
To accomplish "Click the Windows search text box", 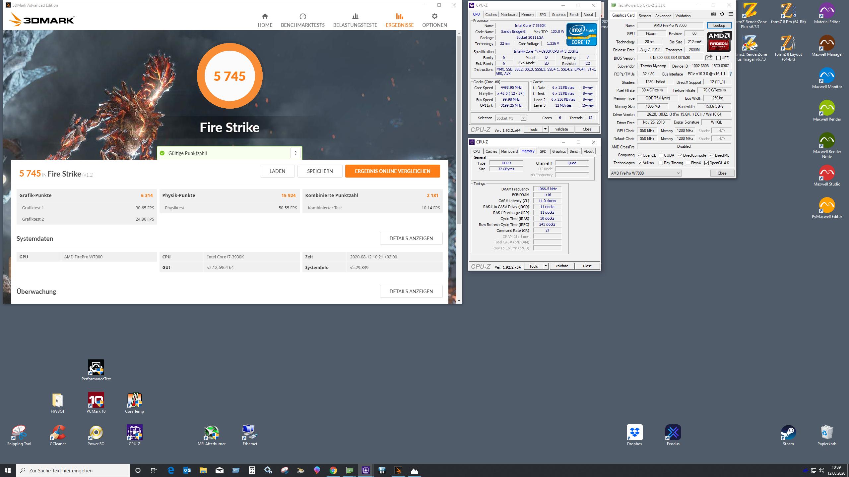I will pos(73,470).
